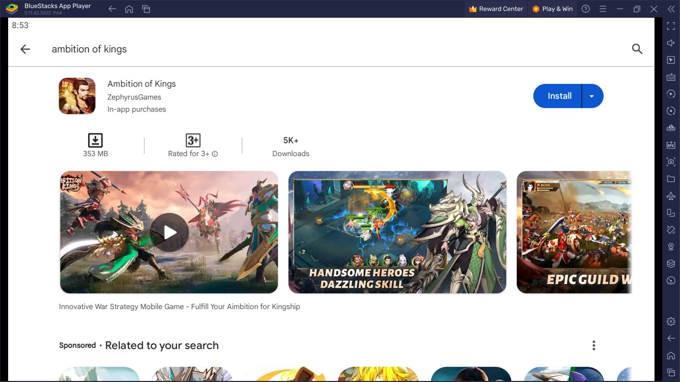Click the sidebar icon above the settings gear
Screen dimensions: 680x382
click(x=671, y=280)
